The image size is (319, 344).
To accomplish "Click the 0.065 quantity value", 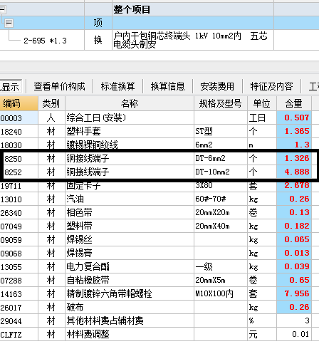I will [294, 239].
